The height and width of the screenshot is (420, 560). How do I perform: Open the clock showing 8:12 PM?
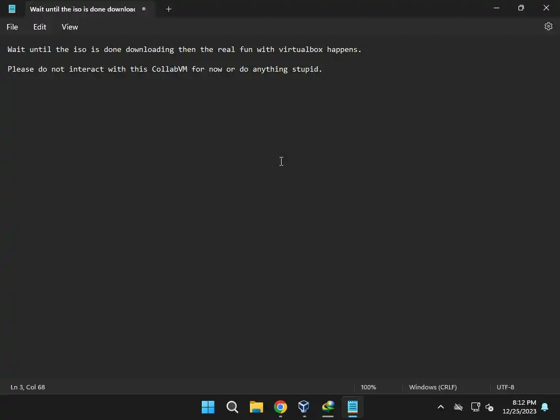pyautogui.click(x=520, y=407)
